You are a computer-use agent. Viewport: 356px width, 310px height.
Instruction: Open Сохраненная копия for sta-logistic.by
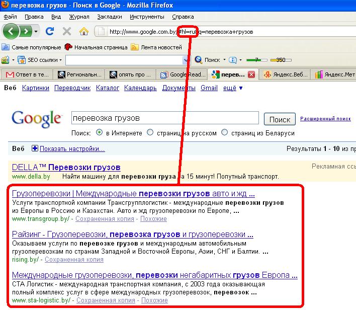[x=106, y=300]
